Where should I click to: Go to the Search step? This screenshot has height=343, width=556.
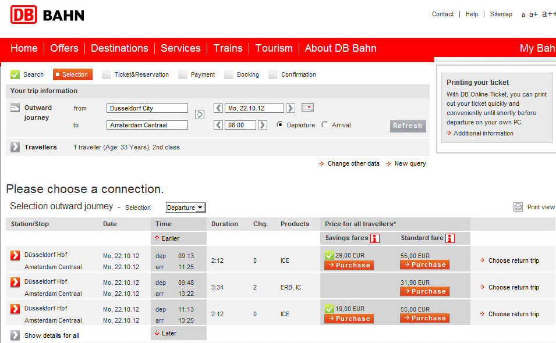coord(33,74)
